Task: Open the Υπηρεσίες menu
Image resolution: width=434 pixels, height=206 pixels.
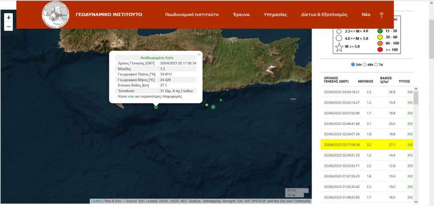Action: tap(275, 15)
